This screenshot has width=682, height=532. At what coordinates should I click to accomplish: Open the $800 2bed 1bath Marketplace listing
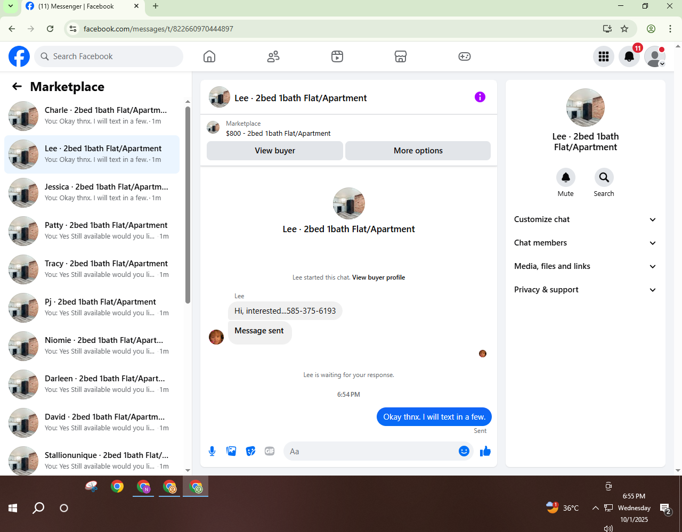(278, 134)
